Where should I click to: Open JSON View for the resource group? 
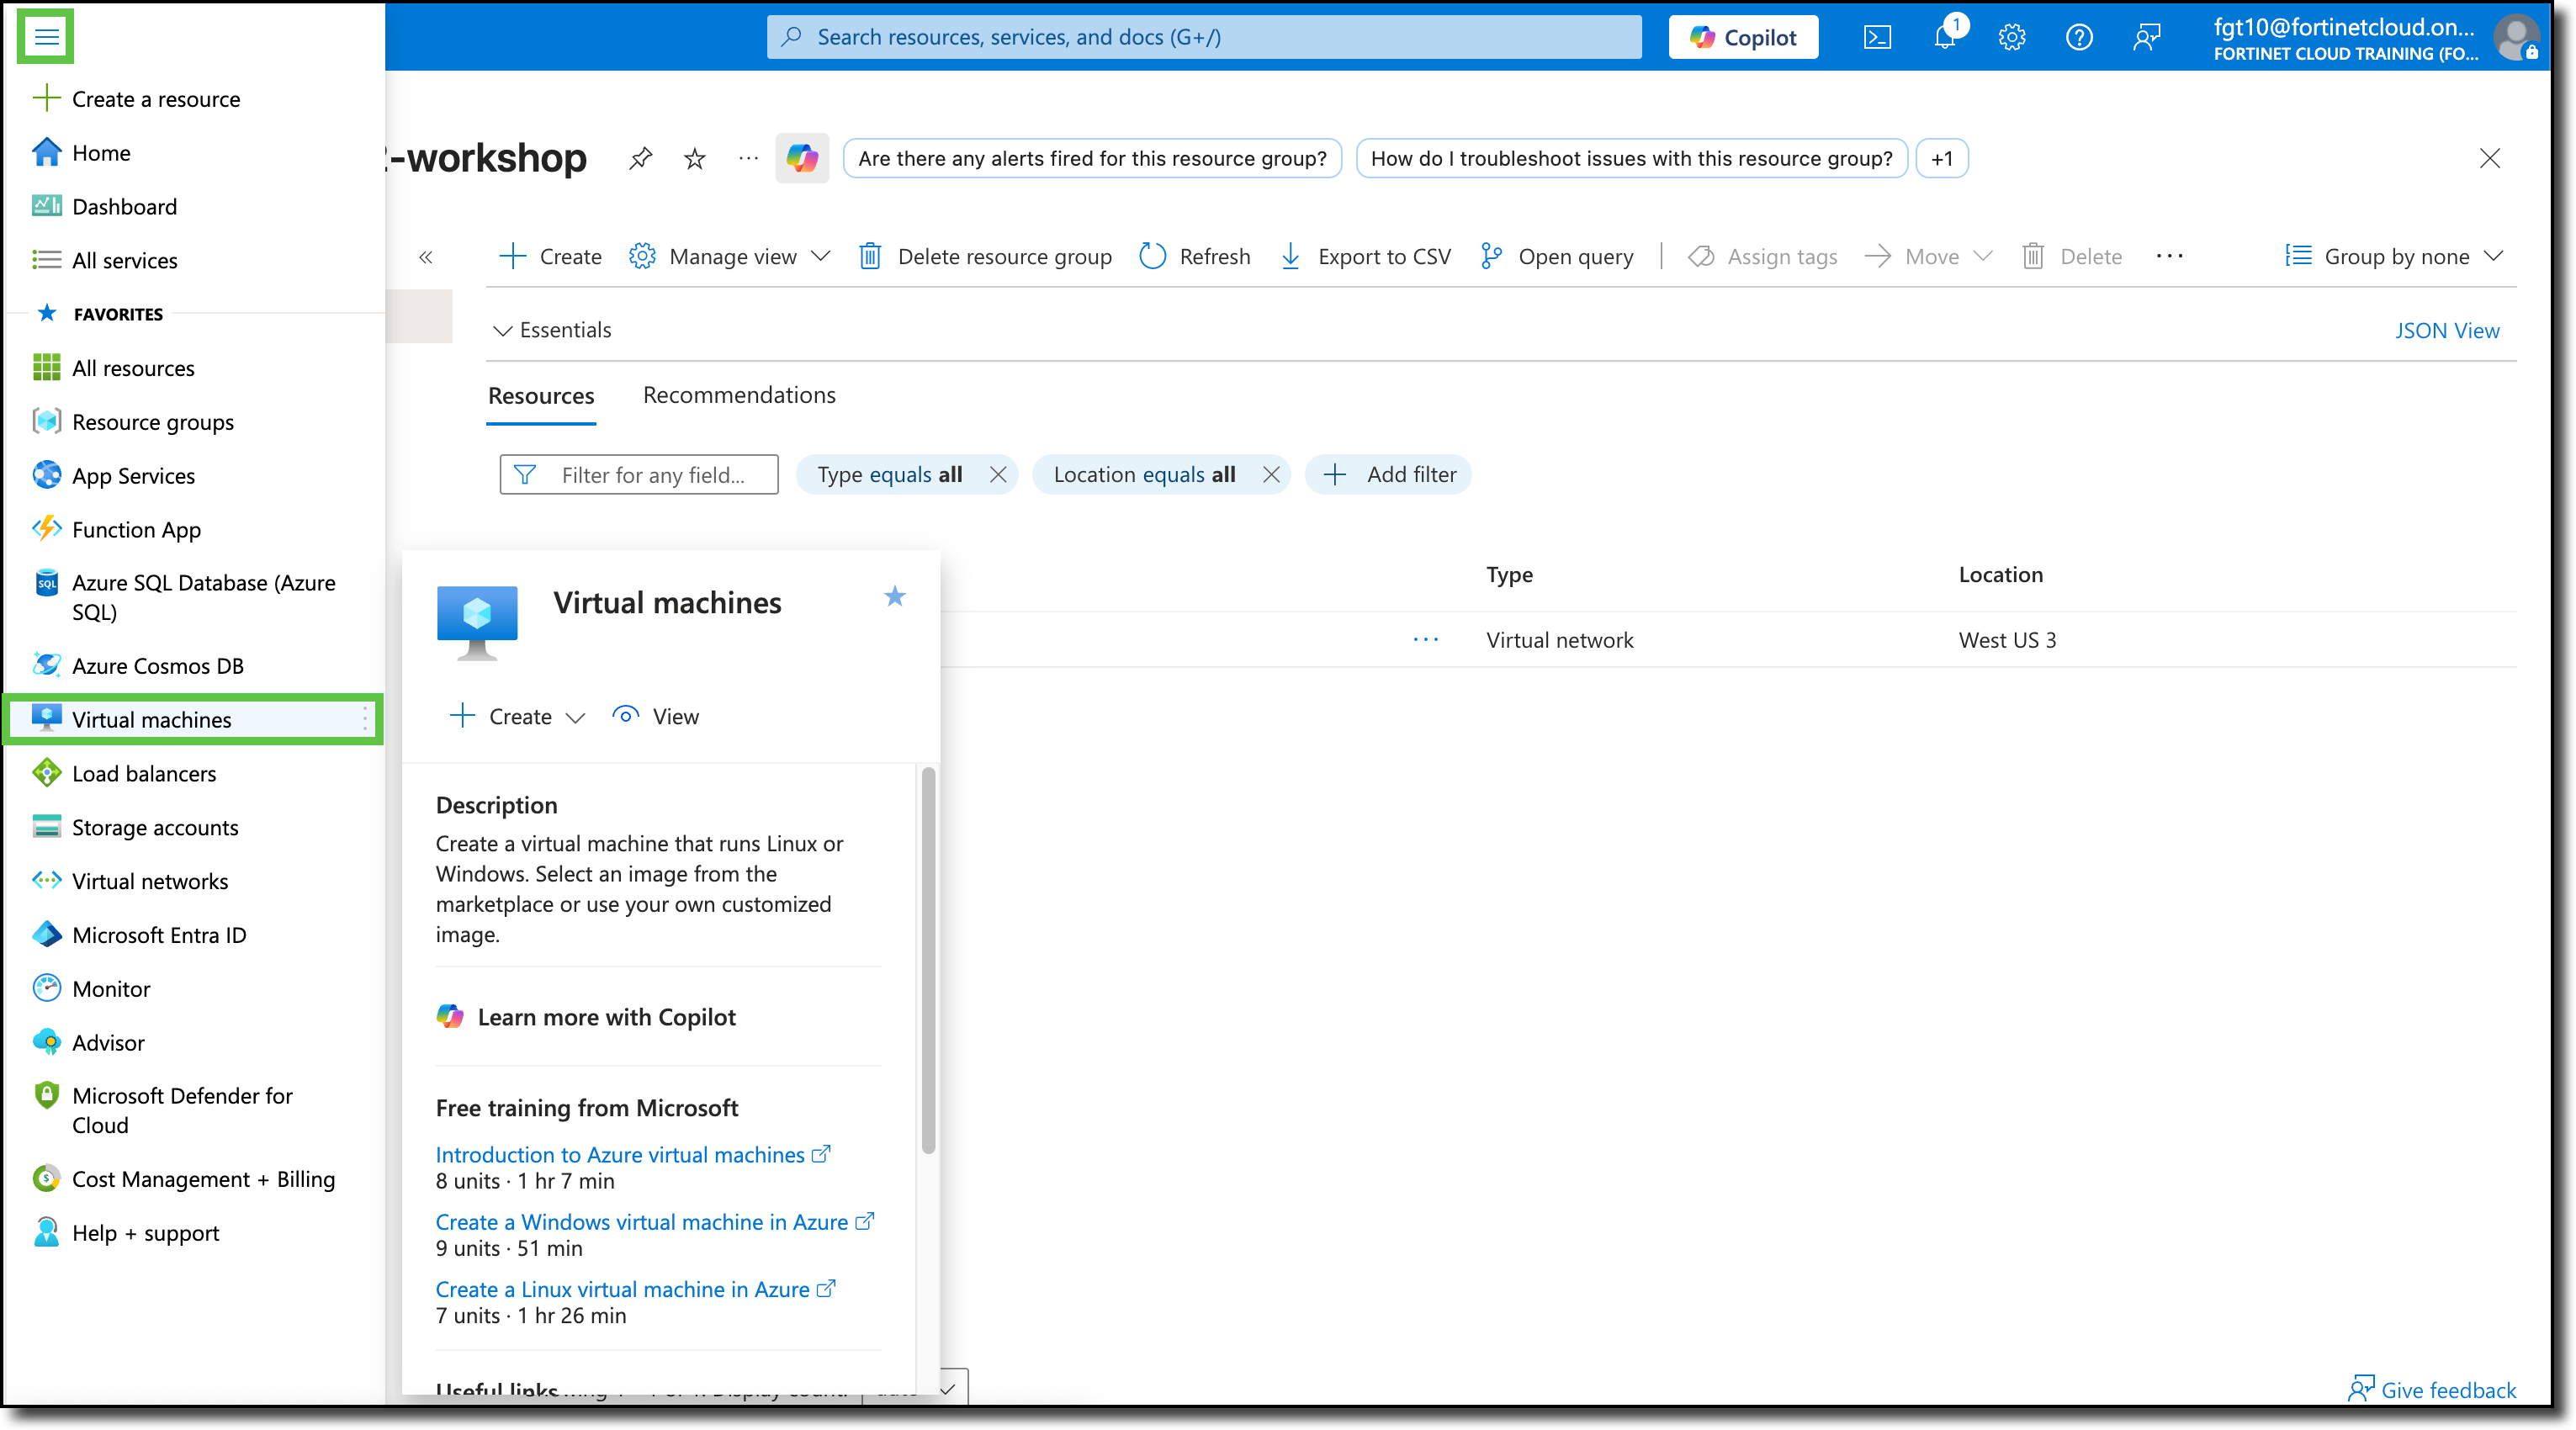pos(2446,330)
